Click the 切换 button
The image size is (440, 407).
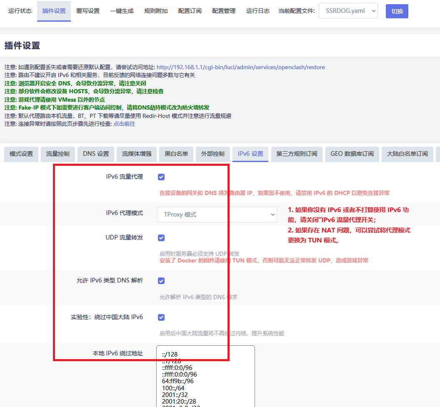(x=397, y=11)
